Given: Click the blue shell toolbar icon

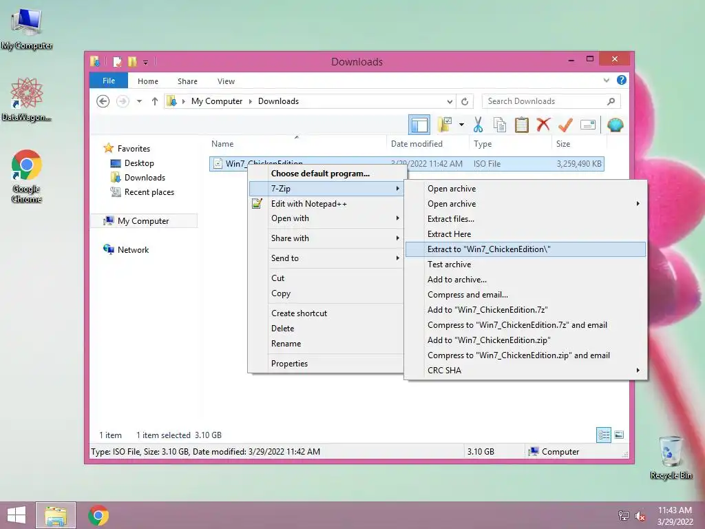Looking at the screenshot, I should pos(615,125).
